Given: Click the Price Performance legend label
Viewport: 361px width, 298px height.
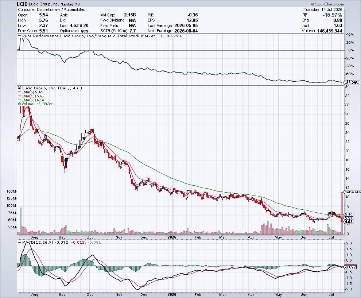Looking at the screenshot, I should point(100,36).
